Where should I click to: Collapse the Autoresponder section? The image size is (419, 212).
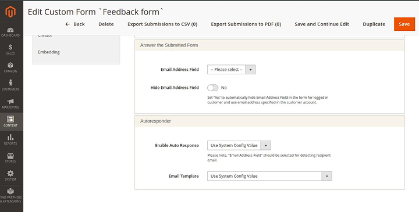(269, 121)
